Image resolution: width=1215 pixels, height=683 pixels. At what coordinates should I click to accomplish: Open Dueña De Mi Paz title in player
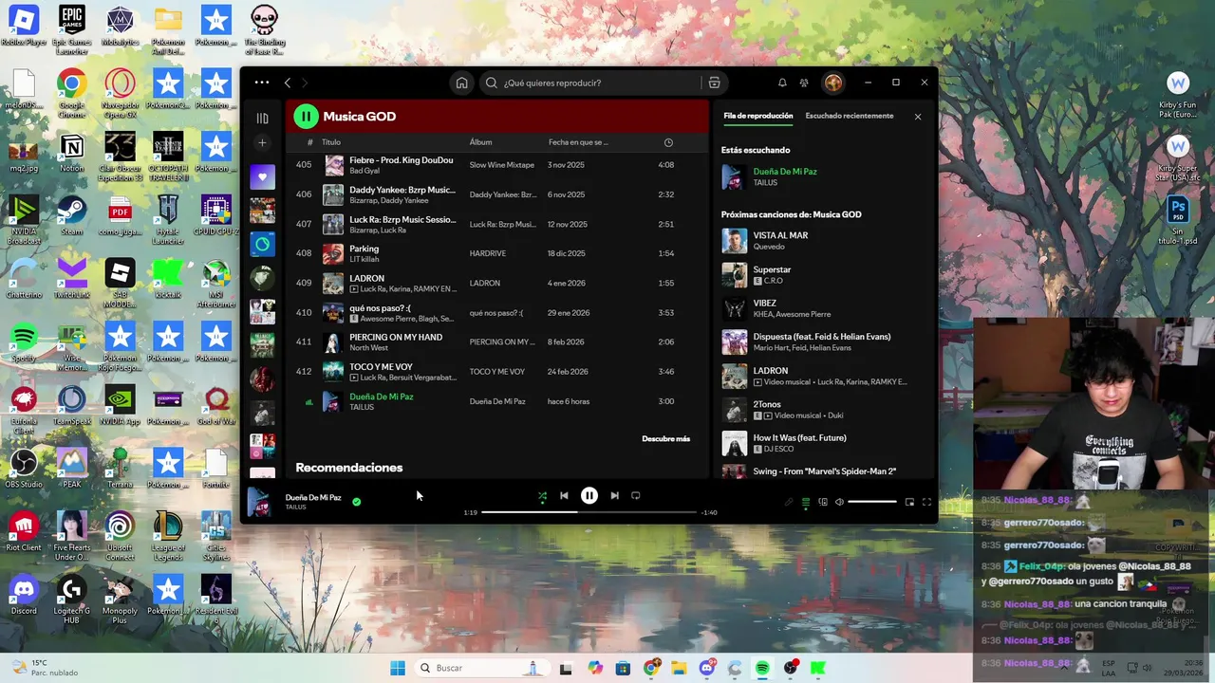point(313,497)
